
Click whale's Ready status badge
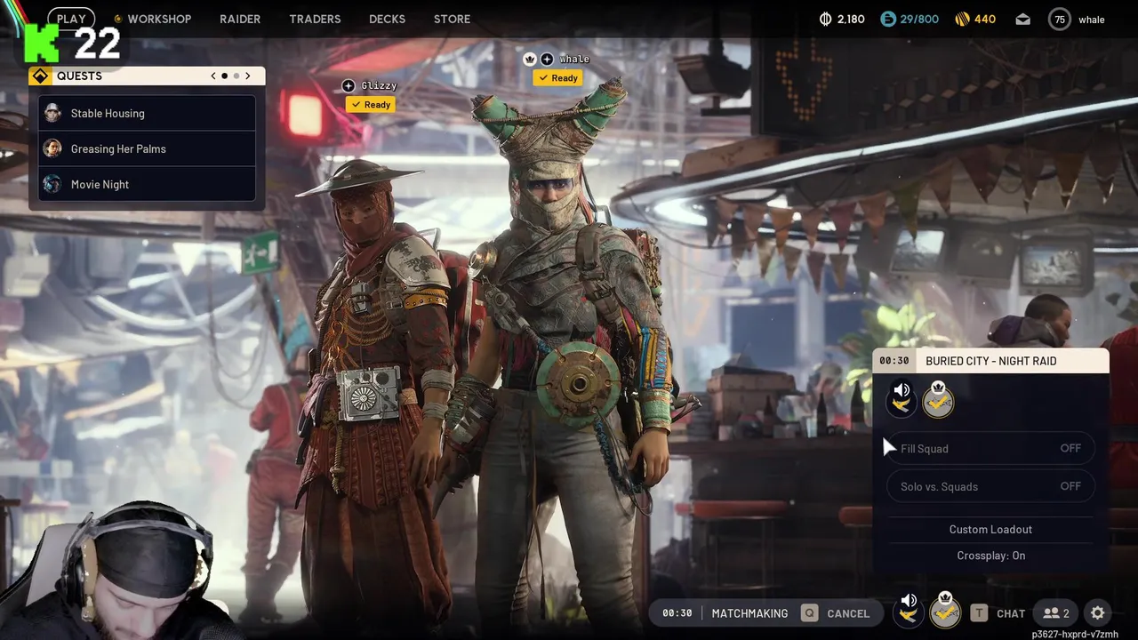pyautogui.click(x=558, y=78)
